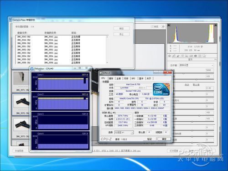Open the workflow options link at bottom
This screenshot has width=228, height=171.
point(116,151)
